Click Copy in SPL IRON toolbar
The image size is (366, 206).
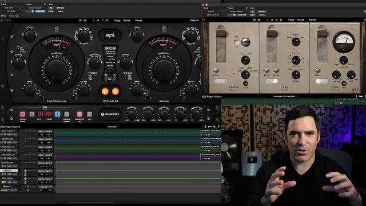(x=117, y=21)
